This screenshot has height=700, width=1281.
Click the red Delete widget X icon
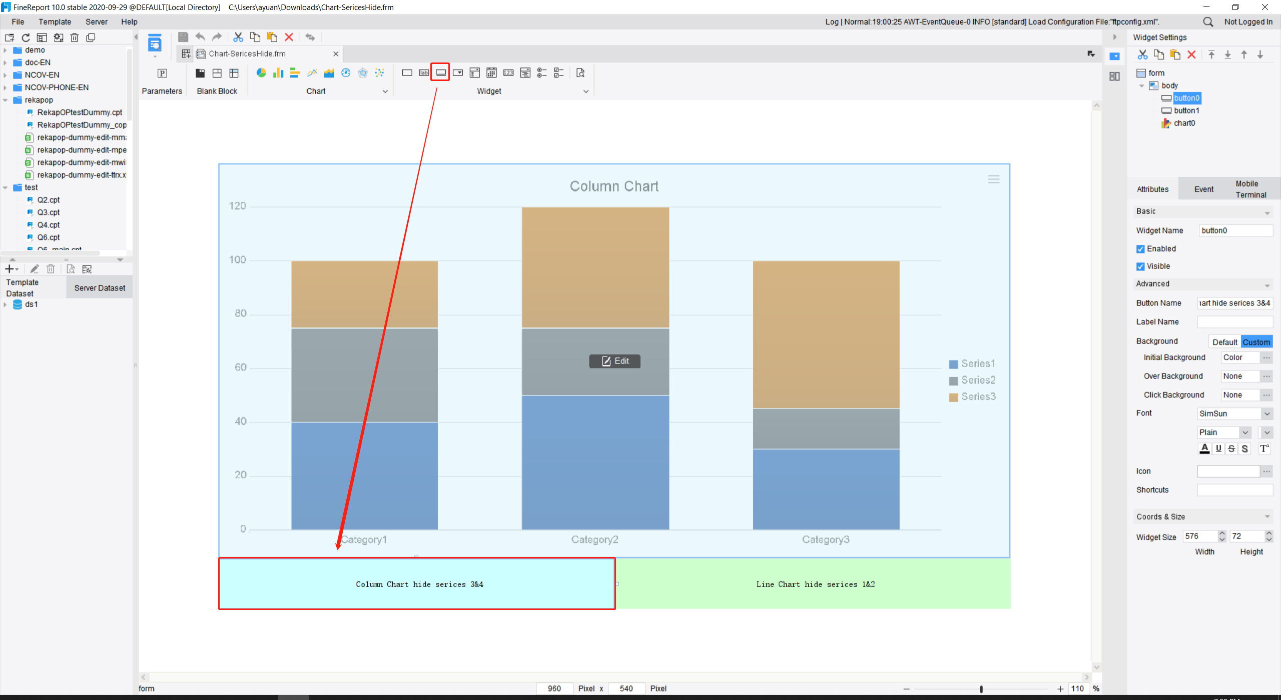click(1191, 55)
